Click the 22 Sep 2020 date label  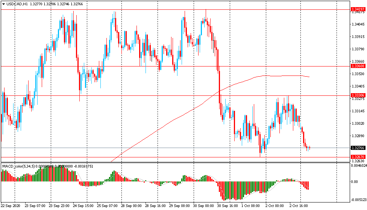pos(11,206)
